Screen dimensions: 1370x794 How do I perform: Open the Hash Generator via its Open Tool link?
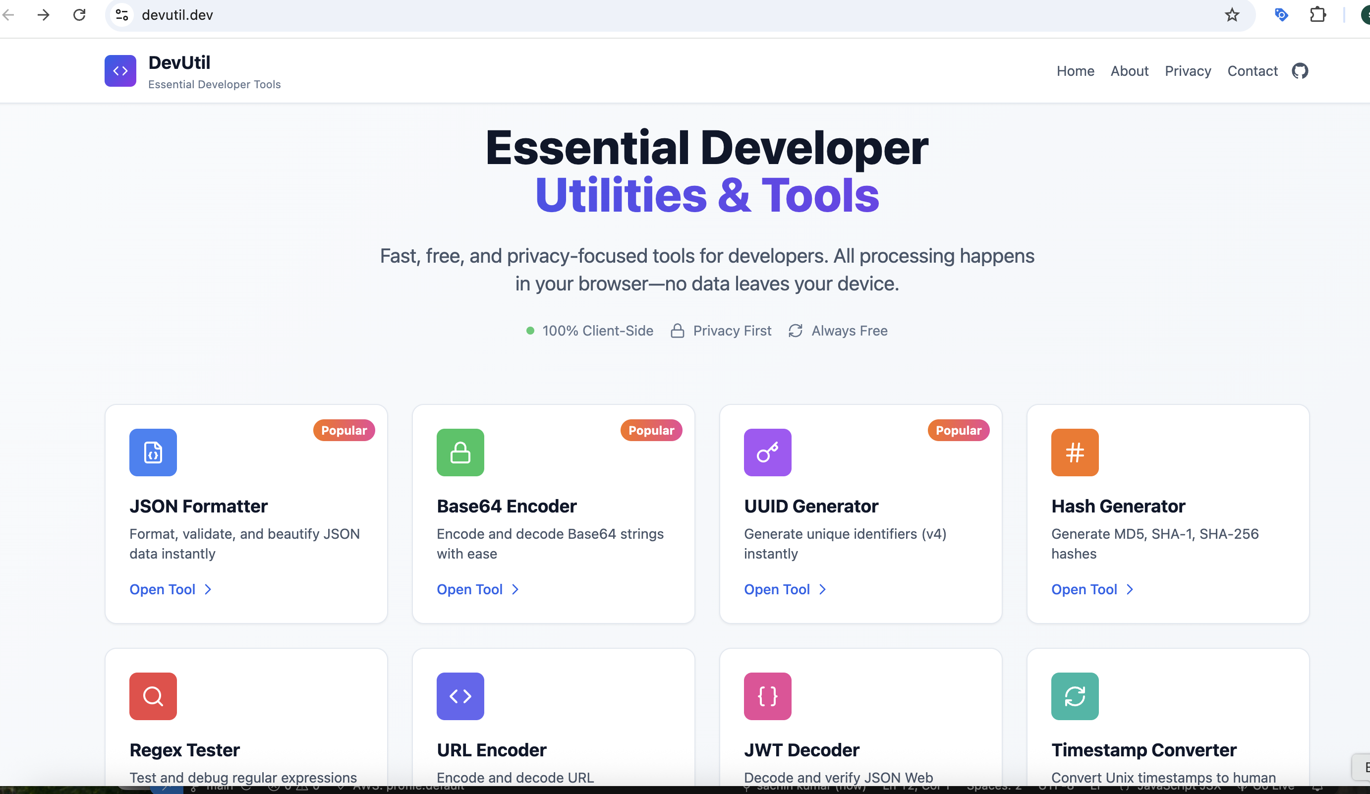click(1085, 589)
